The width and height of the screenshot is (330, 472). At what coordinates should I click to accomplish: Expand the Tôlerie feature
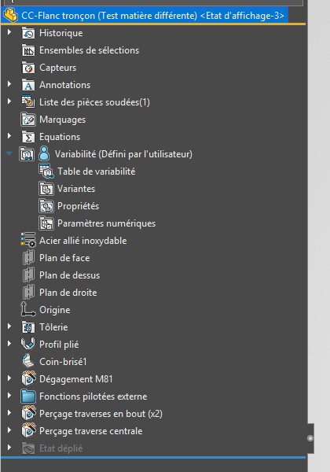[x=9, y=326]
